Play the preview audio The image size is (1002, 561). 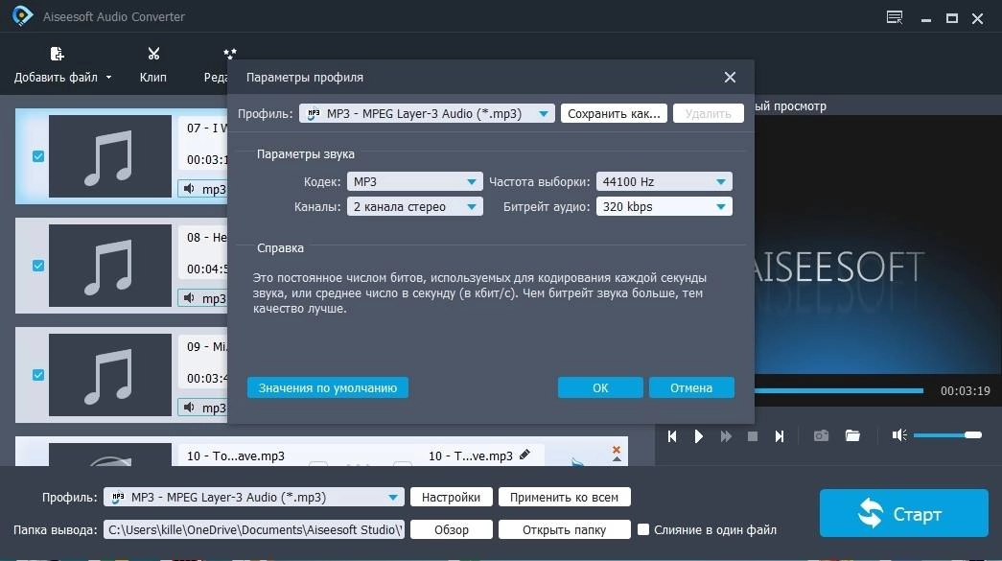coord(698,436)
